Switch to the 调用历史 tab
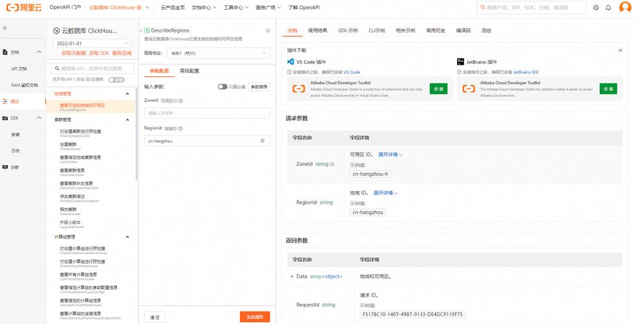Viewport: 636px width, 324px height. click(x=436, y=30)
